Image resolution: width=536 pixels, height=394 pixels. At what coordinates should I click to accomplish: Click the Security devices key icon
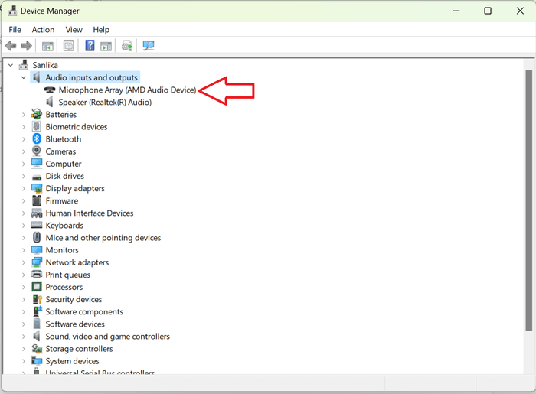coord(37,299)
